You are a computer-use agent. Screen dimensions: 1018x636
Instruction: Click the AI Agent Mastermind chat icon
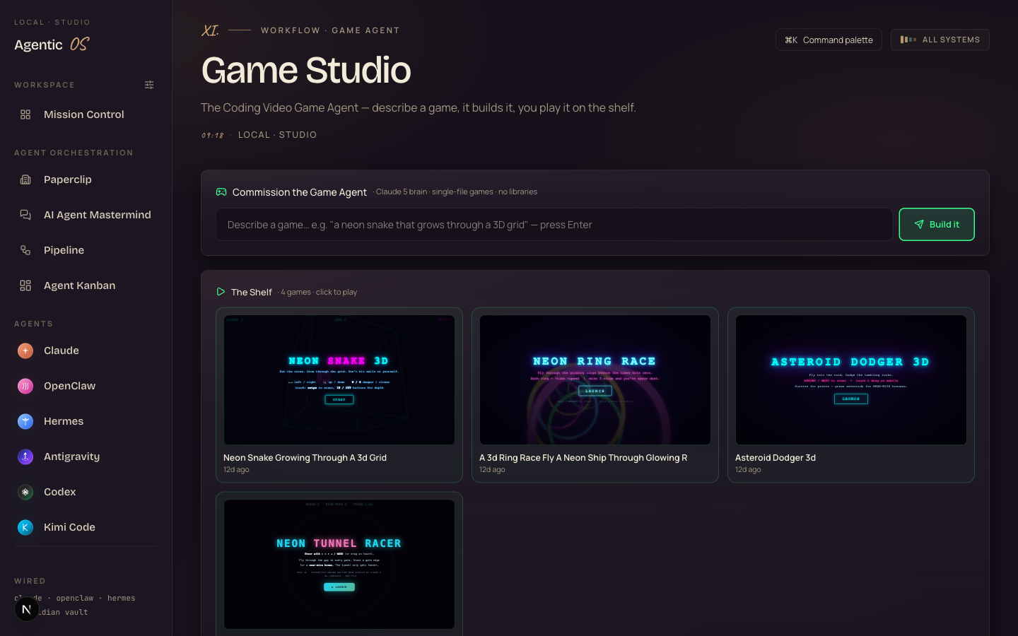tap(25, 215)
